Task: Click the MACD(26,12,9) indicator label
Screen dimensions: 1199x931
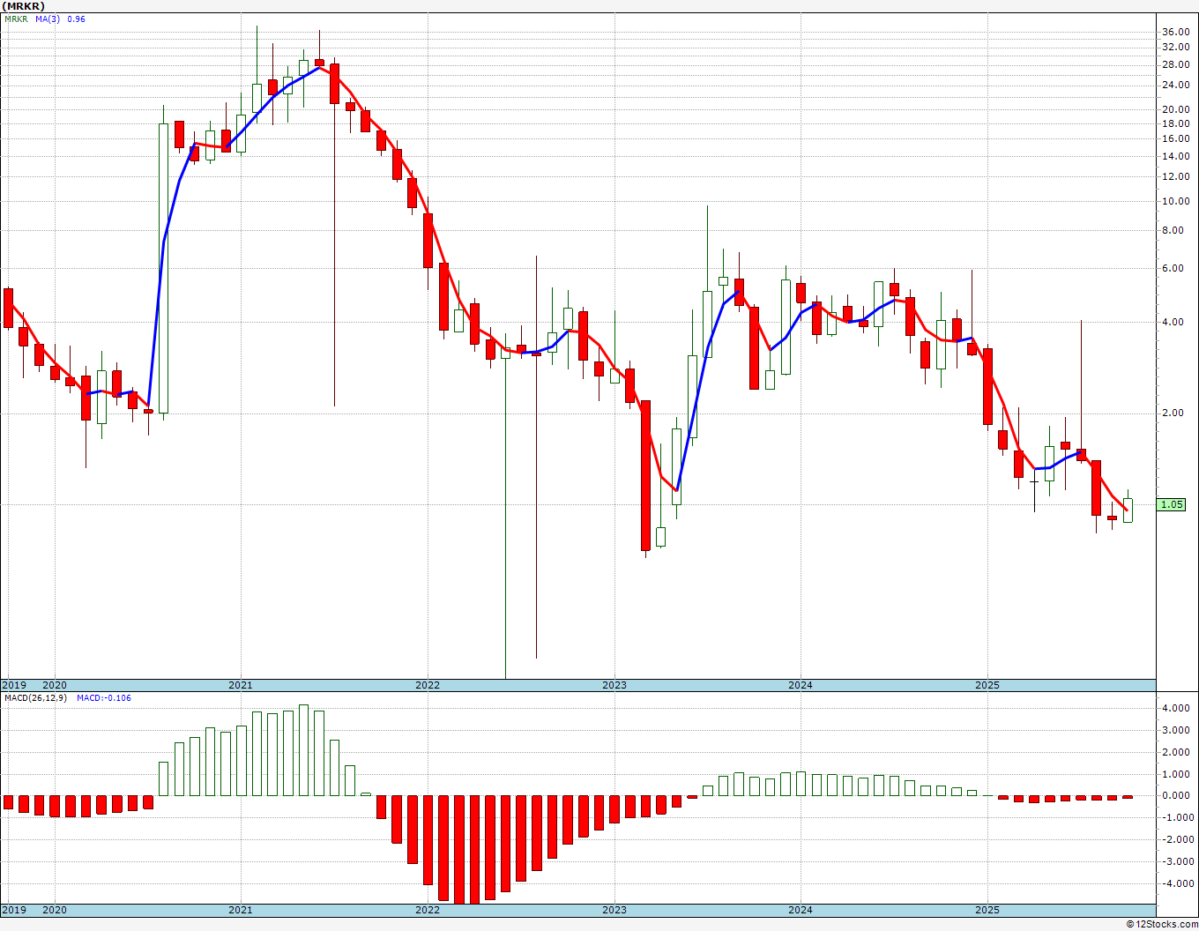Action: click(36, 697)
